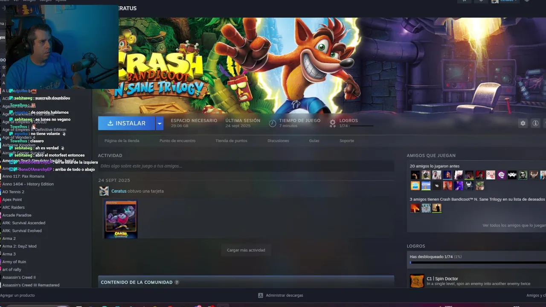Open the purple skull friend avatar
This screenshot has height=307, width=546.
tap(501, 175)
